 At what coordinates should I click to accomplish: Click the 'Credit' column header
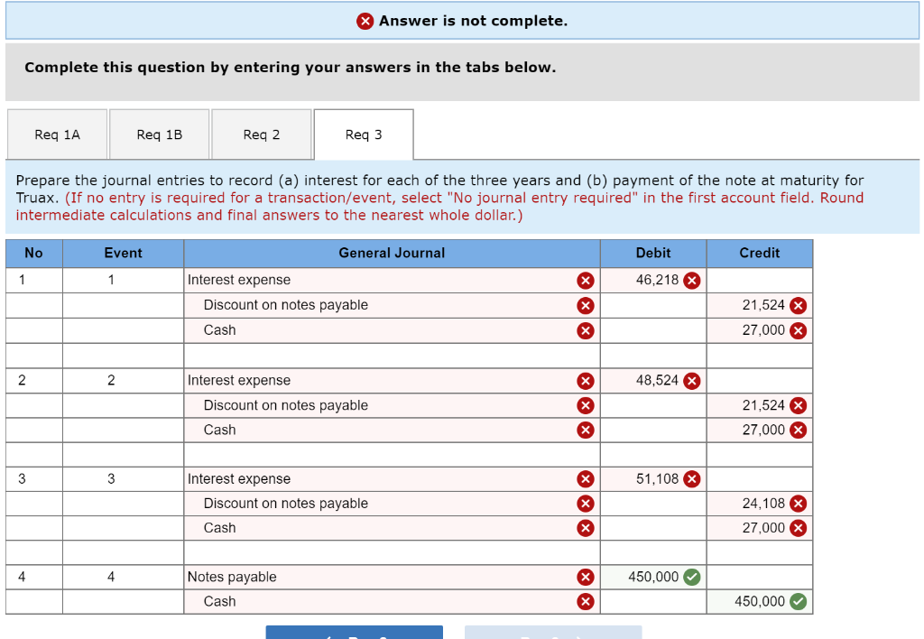(760, 254)
